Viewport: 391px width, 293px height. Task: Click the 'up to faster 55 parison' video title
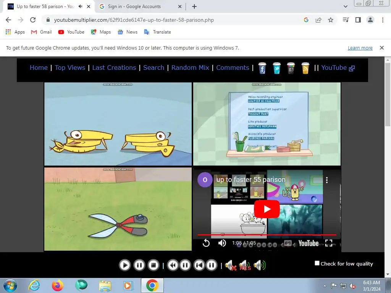251,180
